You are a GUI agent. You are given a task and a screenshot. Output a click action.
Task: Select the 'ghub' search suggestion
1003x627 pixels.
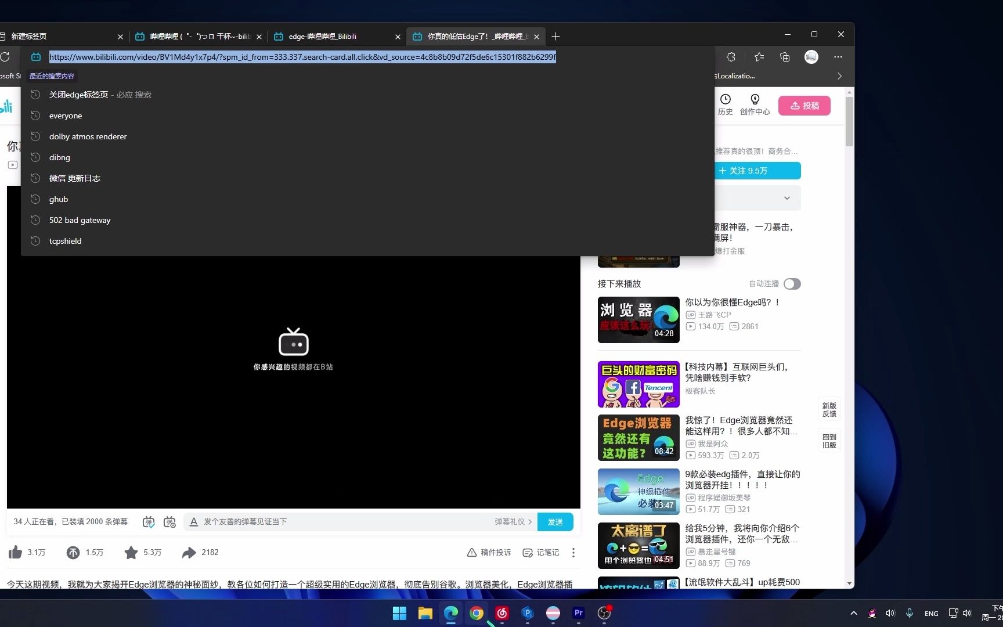[x=367, y=199]
